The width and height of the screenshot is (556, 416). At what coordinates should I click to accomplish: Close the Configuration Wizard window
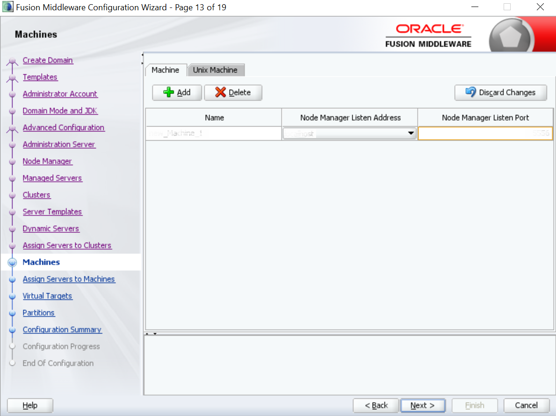coord(540,7)
